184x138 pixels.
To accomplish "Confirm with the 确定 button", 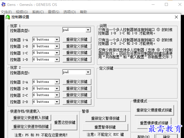I will click(x=166, y=136).
